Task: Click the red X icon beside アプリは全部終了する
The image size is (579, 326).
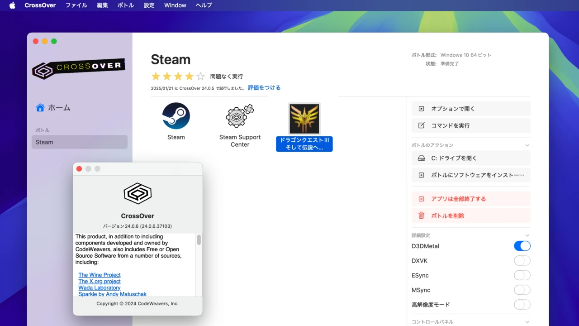Action: (x=421, y=199)
